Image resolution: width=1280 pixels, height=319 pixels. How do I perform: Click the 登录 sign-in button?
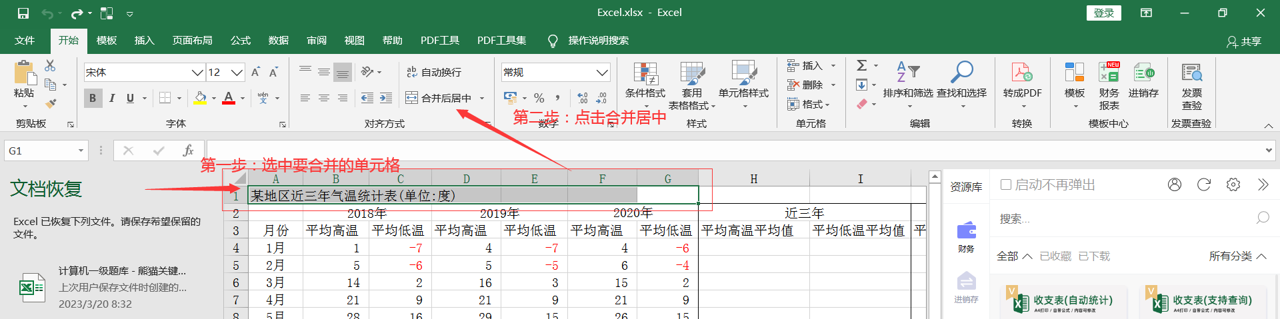click(1104, 13)
